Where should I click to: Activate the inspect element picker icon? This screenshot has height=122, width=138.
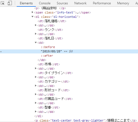coord(3,3)
